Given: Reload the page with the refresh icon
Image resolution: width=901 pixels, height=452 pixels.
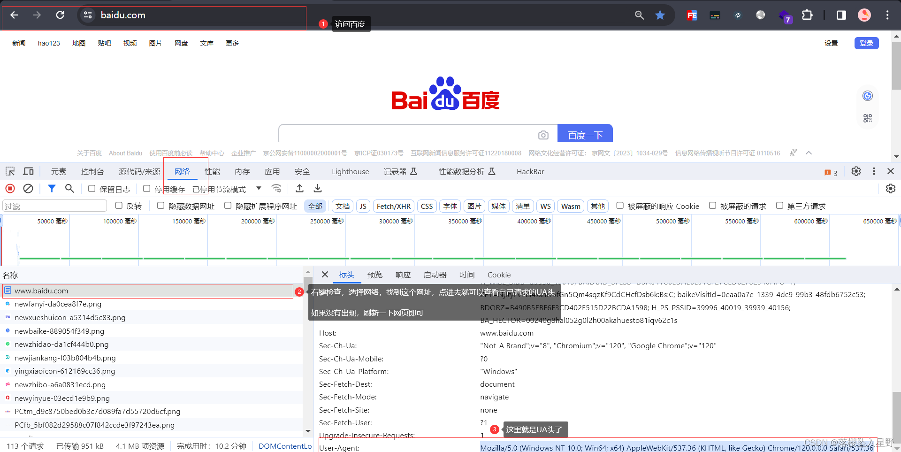Looking at the screenshot, I should (x=60, y=15).
